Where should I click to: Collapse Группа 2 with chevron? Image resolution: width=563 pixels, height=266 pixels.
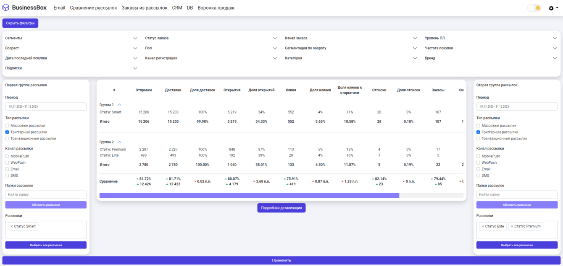119,142
